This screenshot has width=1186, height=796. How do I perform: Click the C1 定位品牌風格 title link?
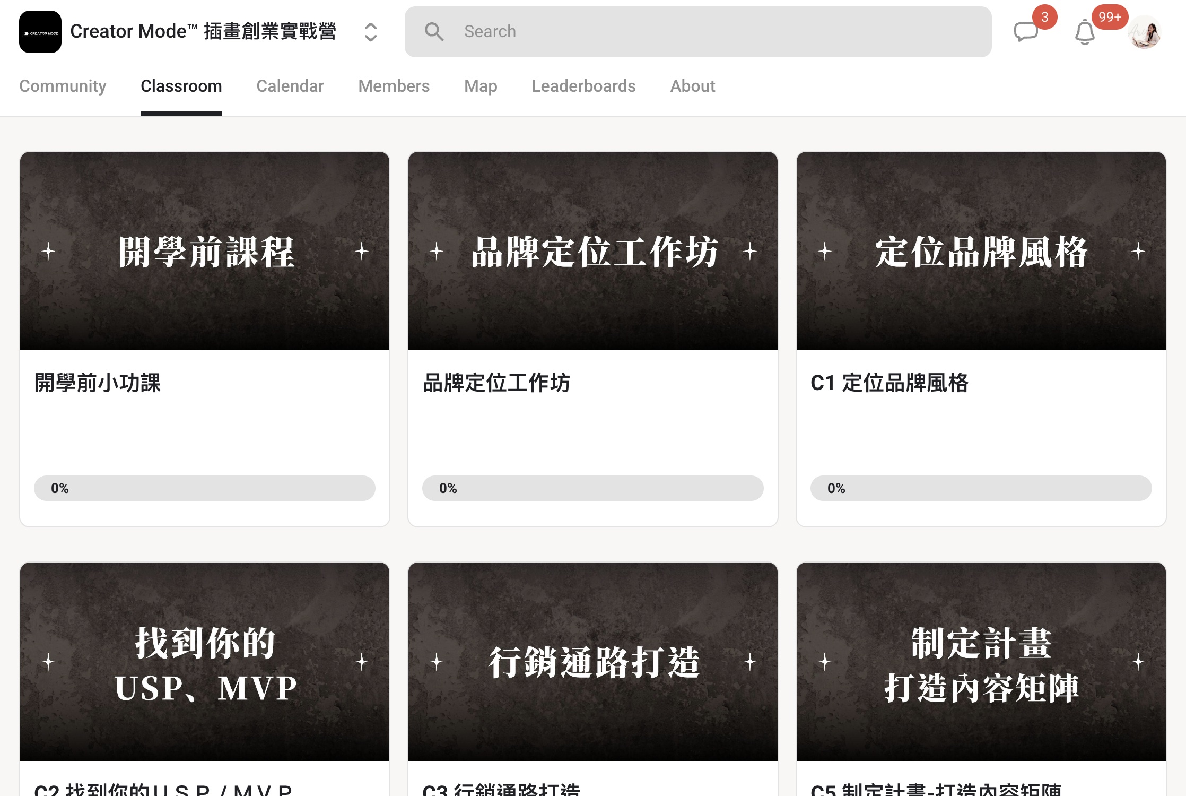(889, 383)
